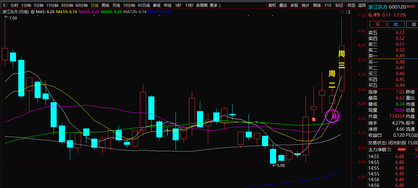Open the F10 company info
The image size is (418, 188).
coord(328,5)
